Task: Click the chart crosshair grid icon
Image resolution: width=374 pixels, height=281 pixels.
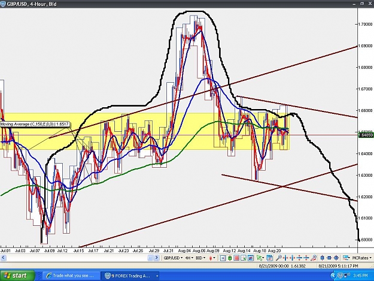Action: [244, 258]
